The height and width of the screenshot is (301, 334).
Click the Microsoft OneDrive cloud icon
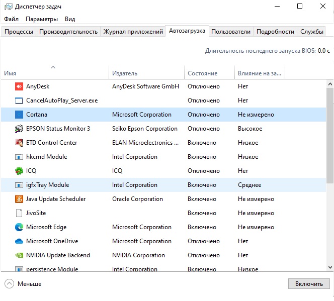(19, 241)
